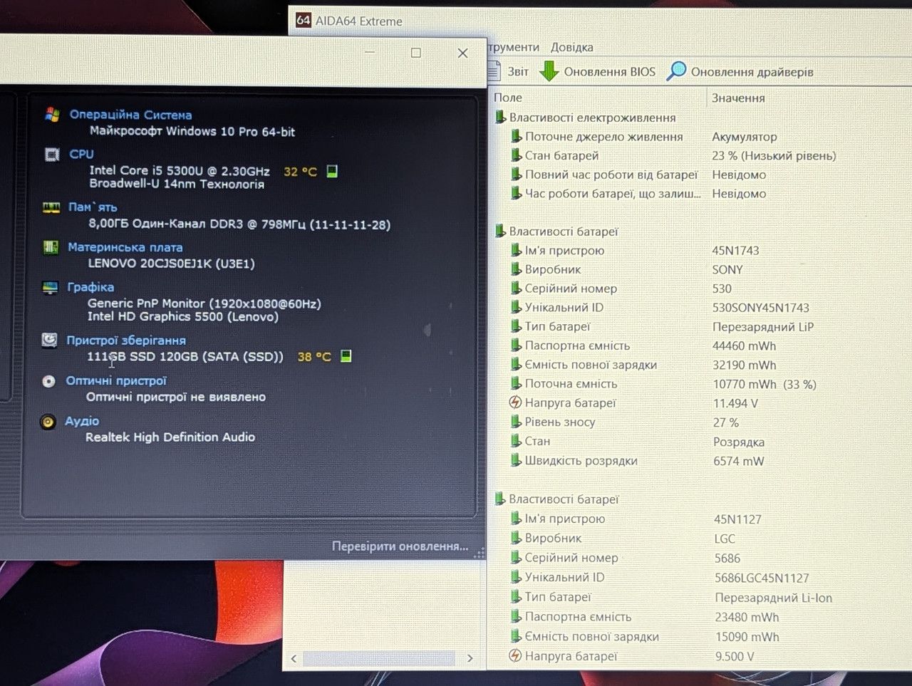Click the green BIOS update arrow icon
This screenshot has height=686, width=912.
(549, 71)
